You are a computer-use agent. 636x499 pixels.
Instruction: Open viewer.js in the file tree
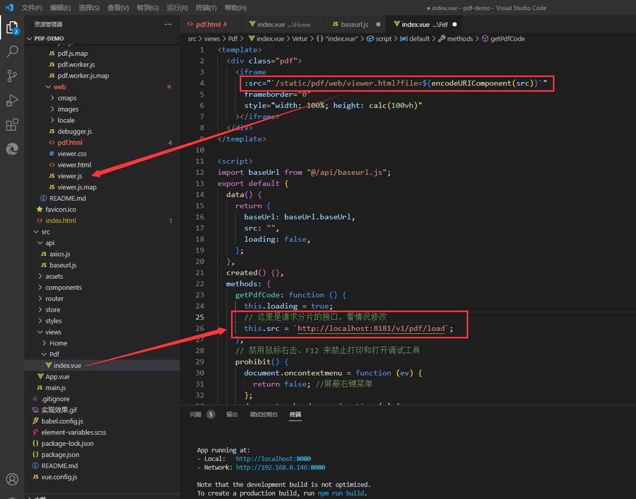point(102,176)
